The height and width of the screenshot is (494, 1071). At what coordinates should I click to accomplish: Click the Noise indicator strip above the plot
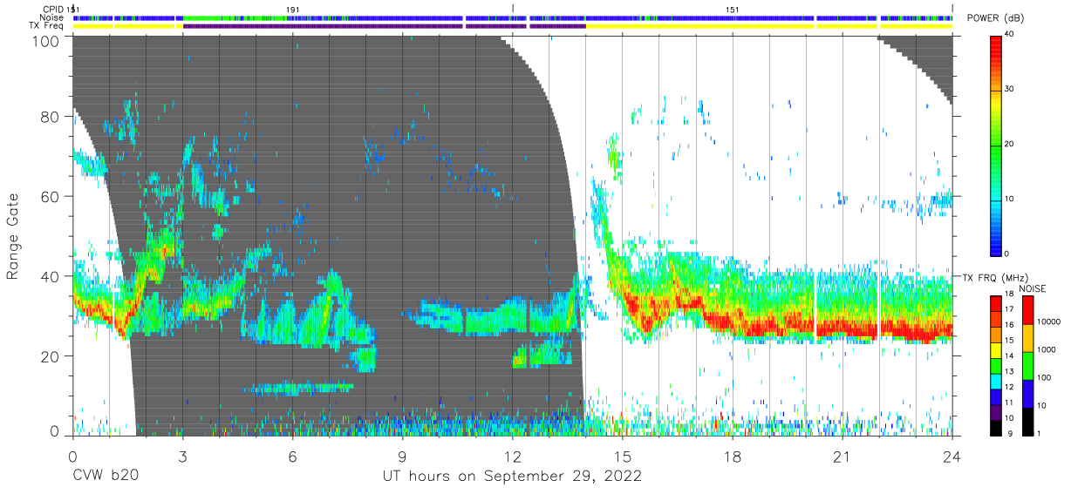point(513,17)
